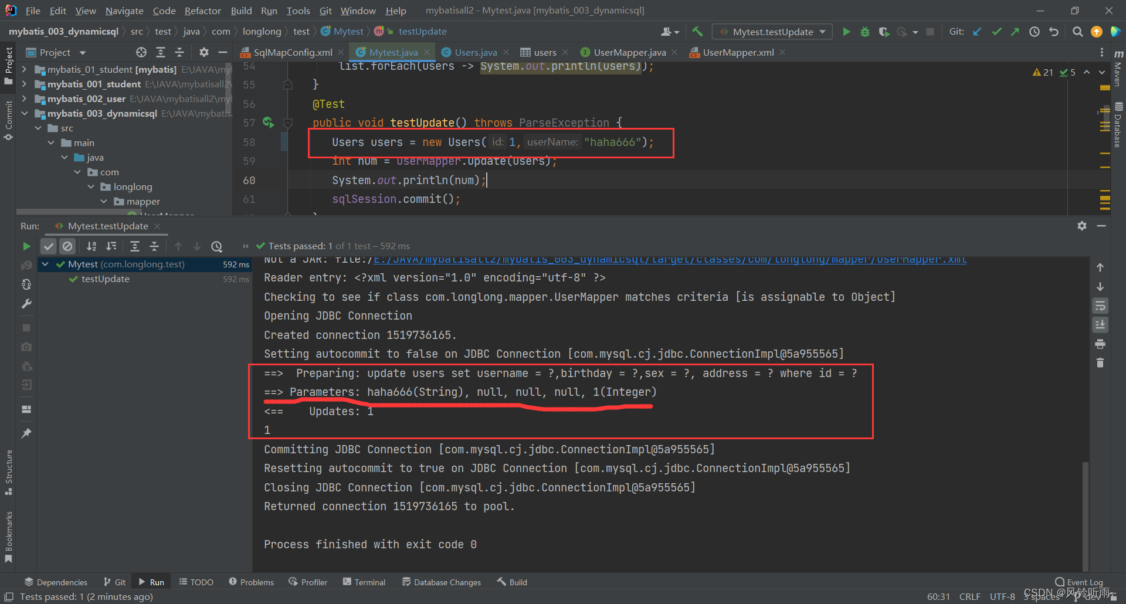Close the users table tab
Viewport: 1126px width, 604px height.
565,52
